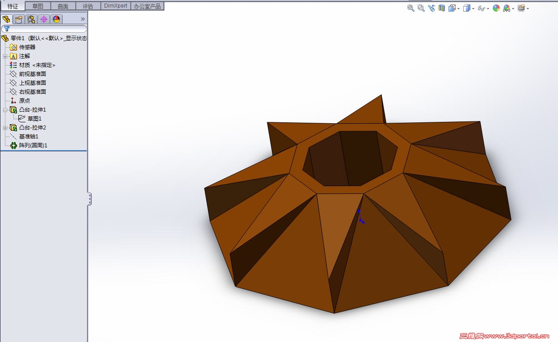The width and height of the screenshot is (558, 342).
Task: Open the Display Style dropdown arrow
Action: click(473, 8)
